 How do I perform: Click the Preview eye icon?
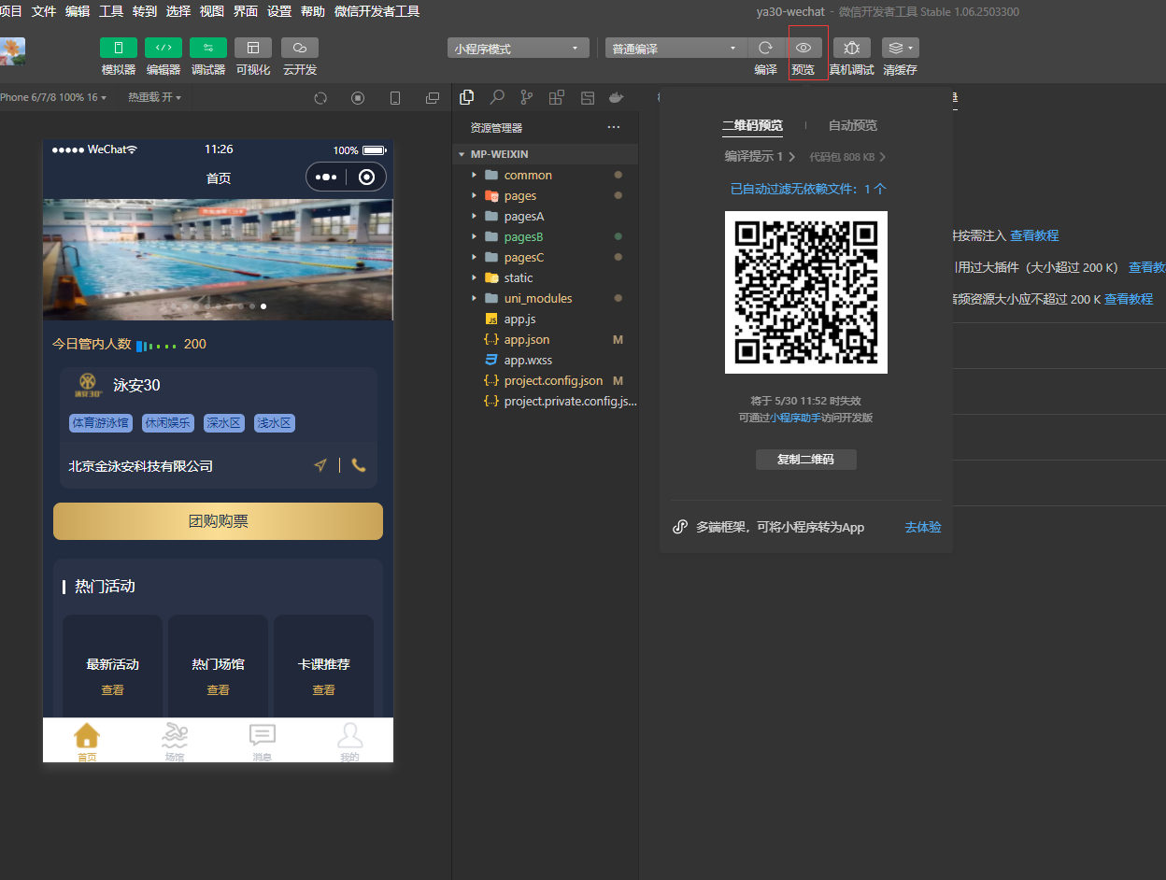pos(803,48)
